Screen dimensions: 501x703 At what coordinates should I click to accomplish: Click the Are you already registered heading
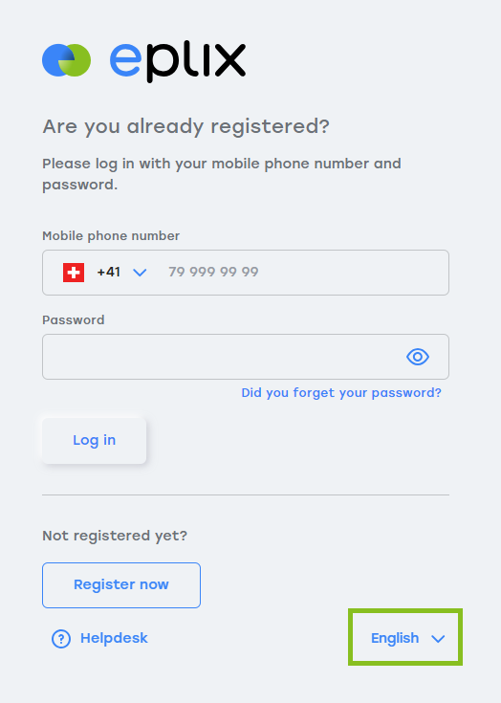pos(186,127)
